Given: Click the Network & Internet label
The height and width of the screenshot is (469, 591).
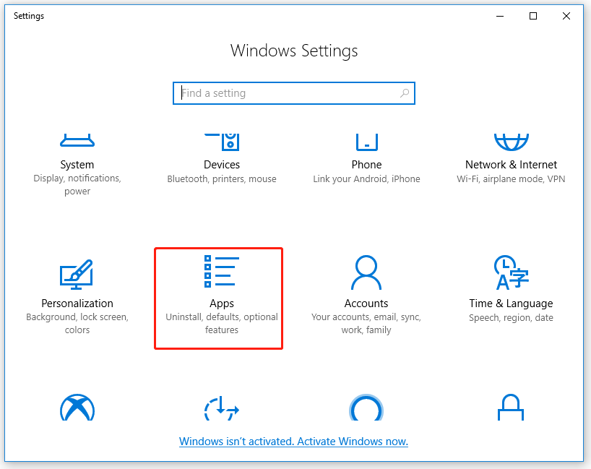Looking at the screenshot, I should click(511, 165).
